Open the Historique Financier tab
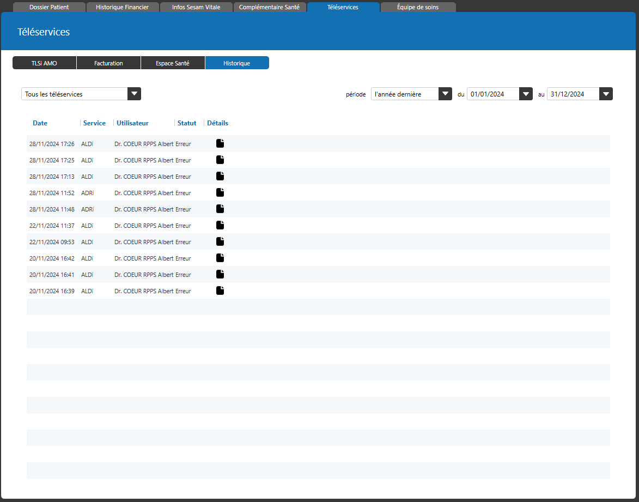Screen dimensions: 639x502 (122, 7)
